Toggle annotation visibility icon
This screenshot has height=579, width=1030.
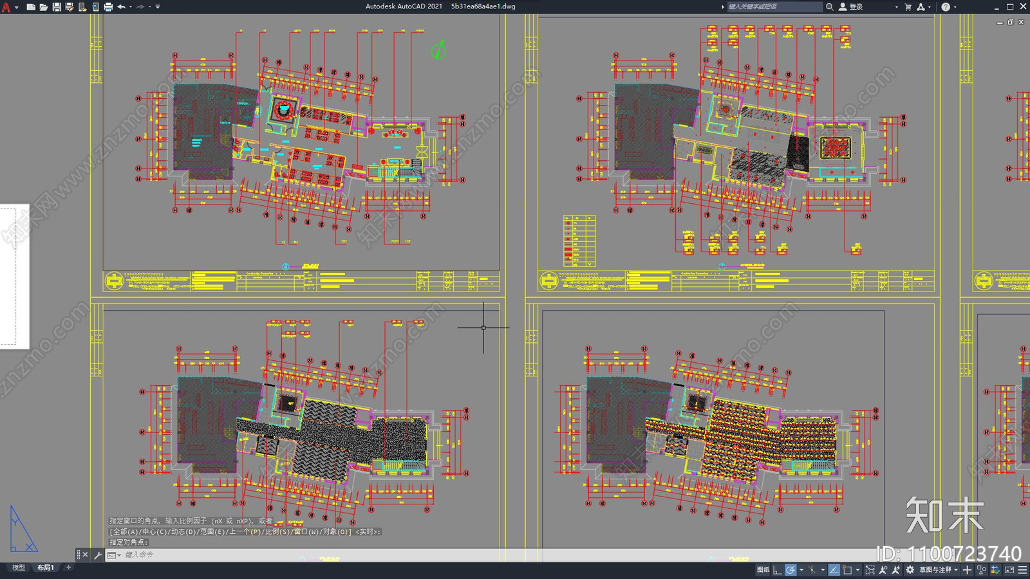(883, 570)
